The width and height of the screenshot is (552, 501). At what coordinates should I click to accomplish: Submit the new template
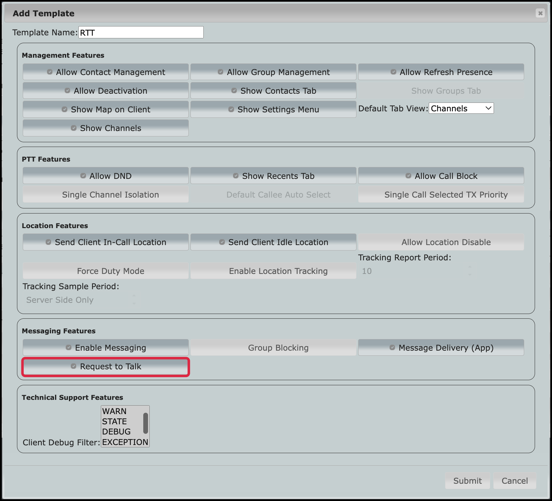point(467,481)
